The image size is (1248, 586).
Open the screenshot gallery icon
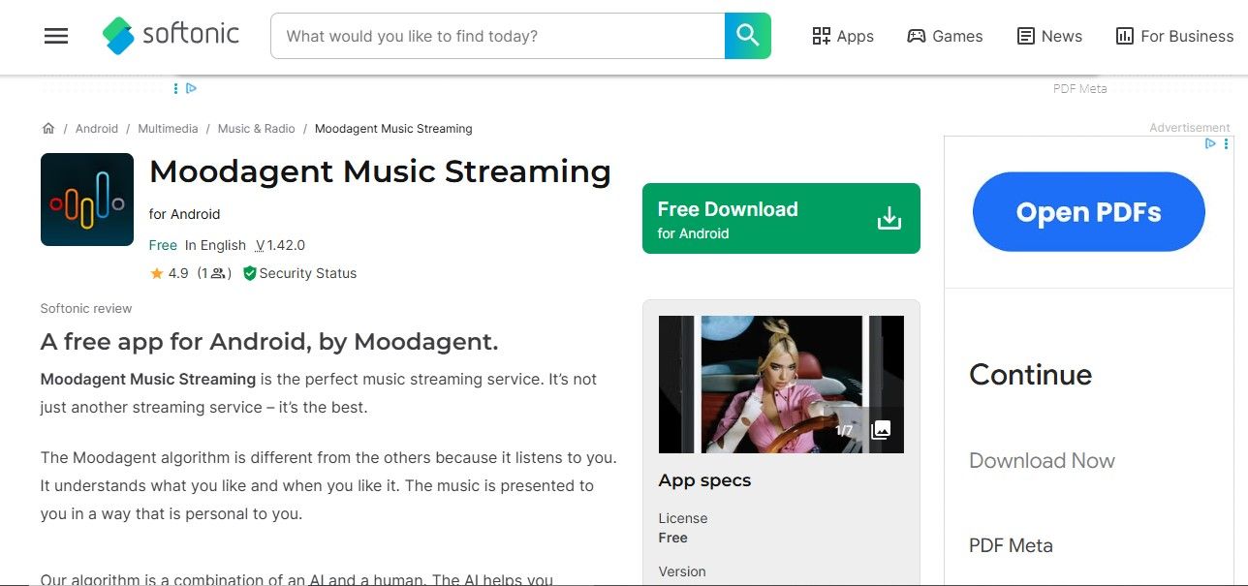(881, 430)
